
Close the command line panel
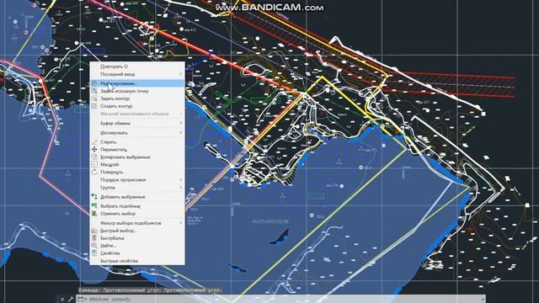click(61, 300)
